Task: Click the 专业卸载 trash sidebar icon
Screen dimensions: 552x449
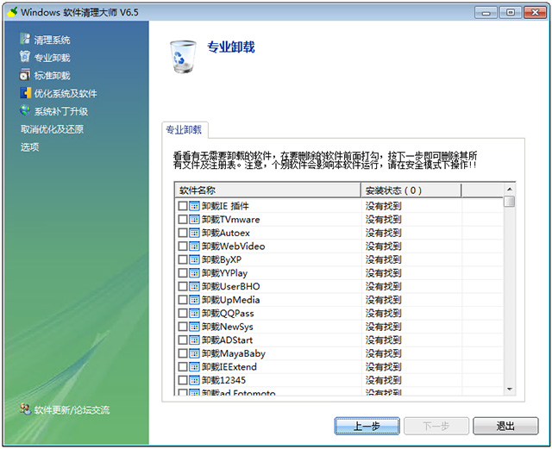Action: coord(25,56)
